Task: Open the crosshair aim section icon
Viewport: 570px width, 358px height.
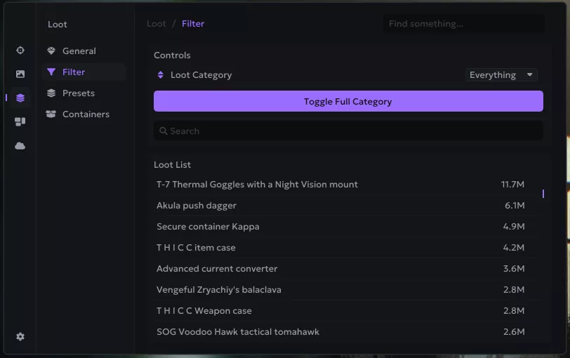Action: point(20,51)
